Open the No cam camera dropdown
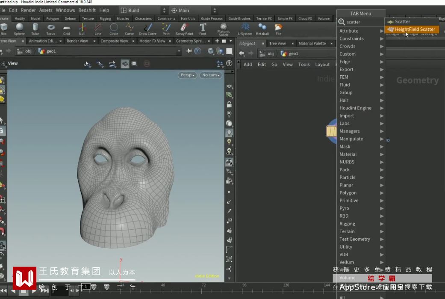The width and height of the screenshot is (445, 299). (211, 75)
